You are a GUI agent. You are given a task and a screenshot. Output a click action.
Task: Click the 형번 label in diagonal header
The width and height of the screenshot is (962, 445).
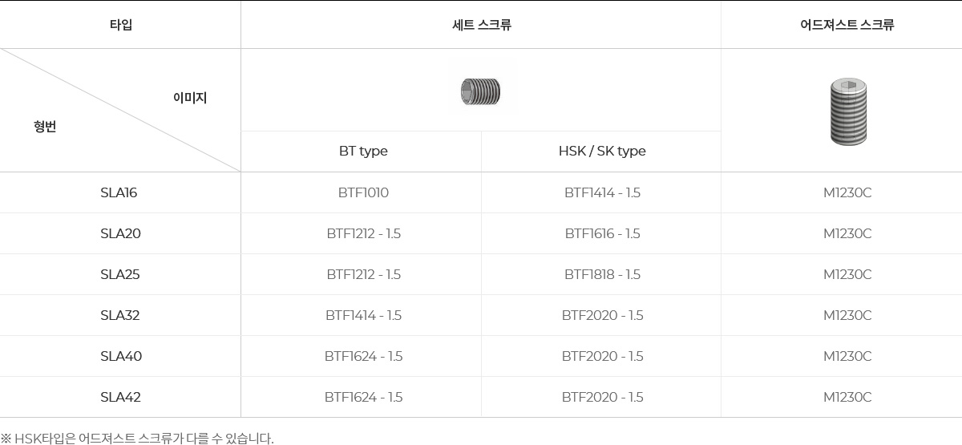click(45, 127)
